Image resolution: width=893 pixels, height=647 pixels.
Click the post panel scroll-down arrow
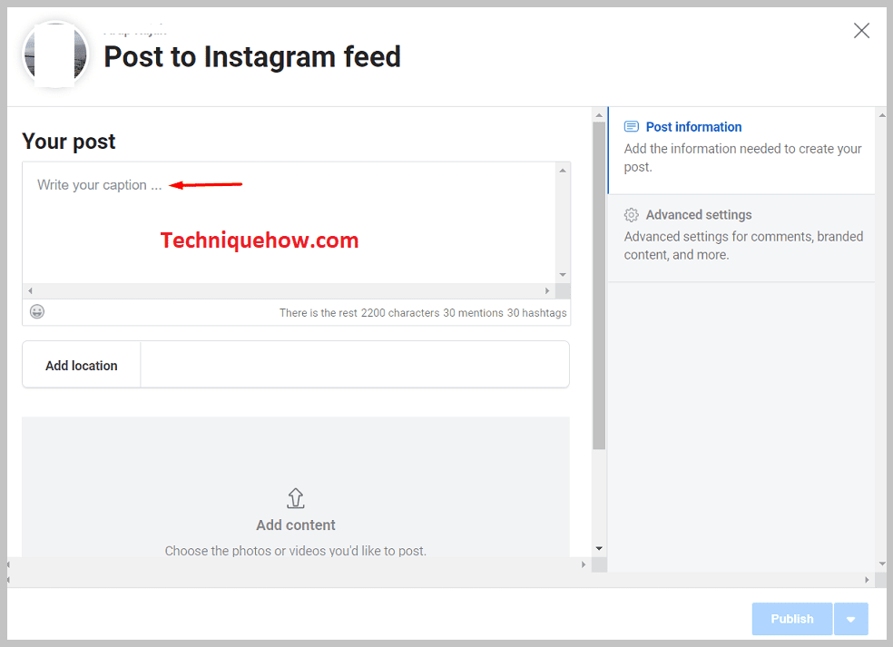pyautogui.click(x=599, y=548)
